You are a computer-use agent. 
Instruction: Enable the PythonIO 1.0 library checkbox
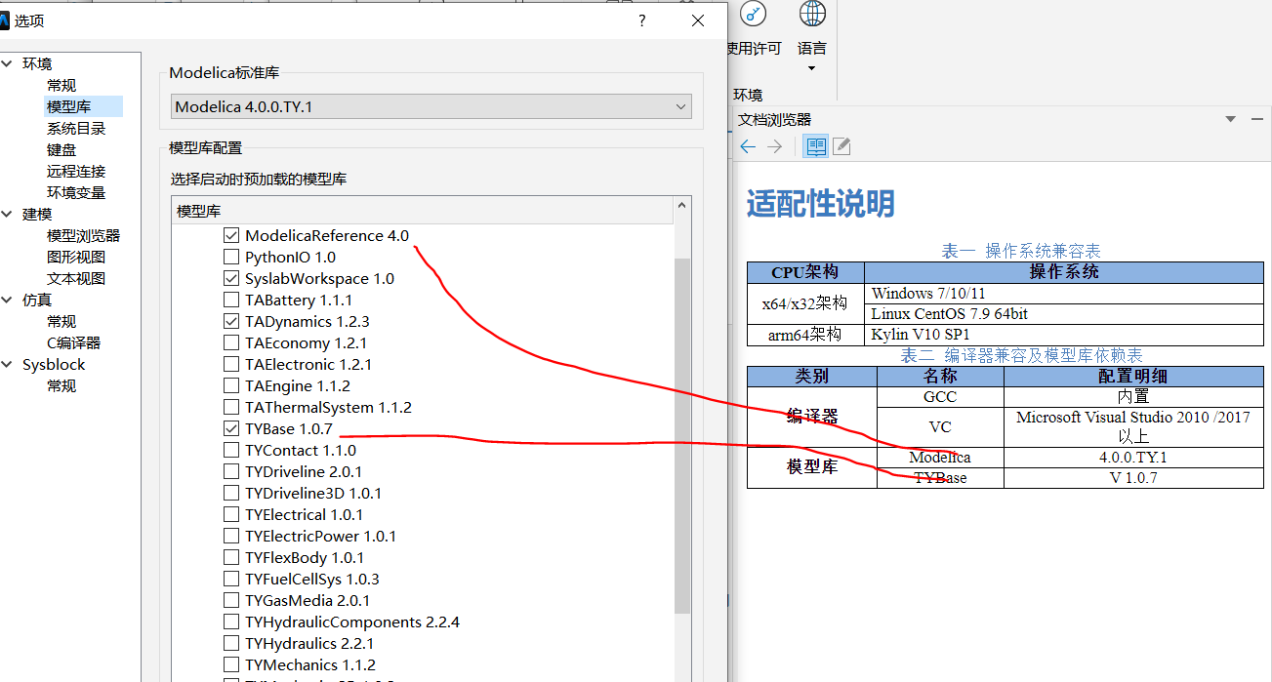pyautogui.click(x=231, y=257)
